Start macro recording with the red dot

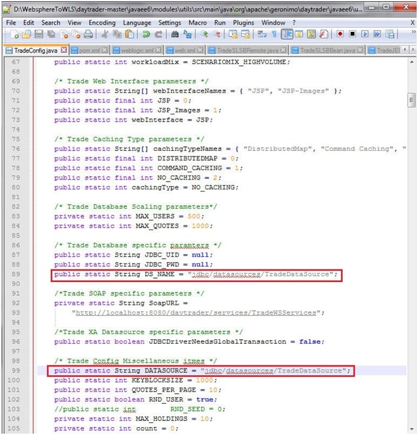pyautogui.click(x=340, y=34)
